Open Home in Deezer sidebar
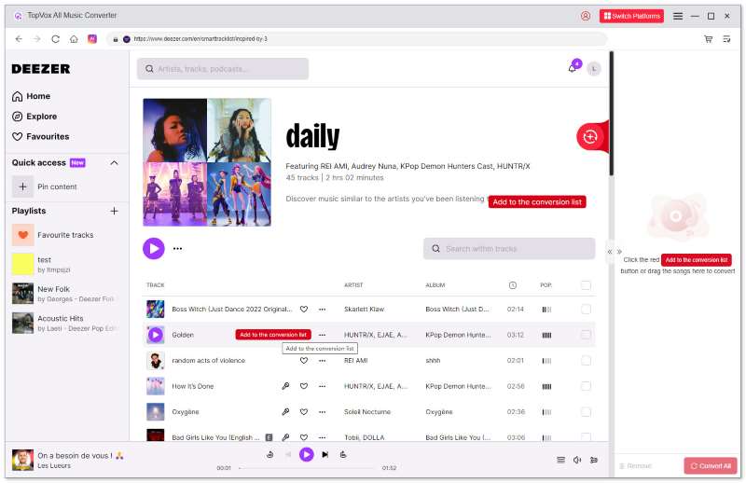 [32, 96]
